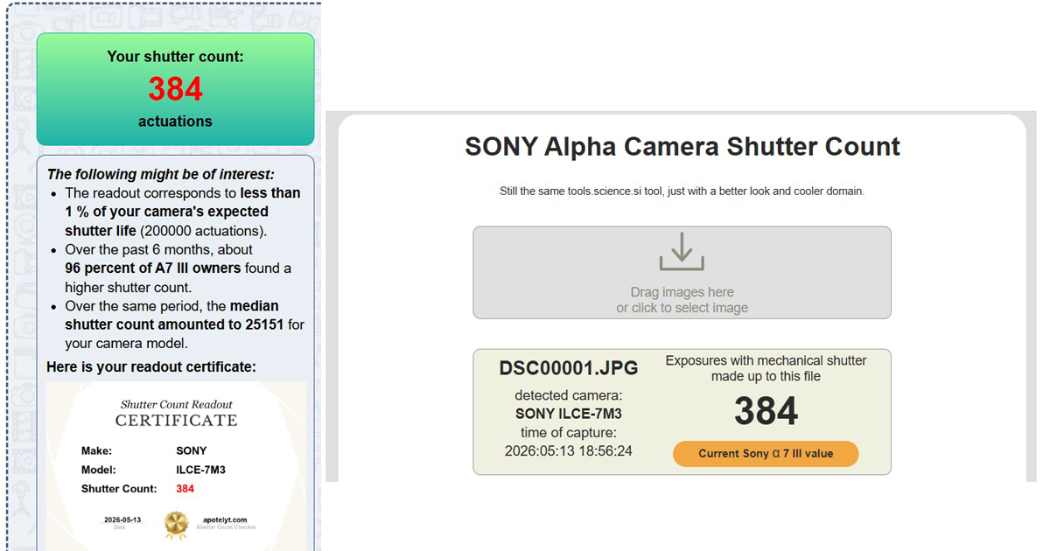Viewport: 1050px width, 551px height.
Task: Click 'The following might be of interest:' heading
Action: coord(160,174)
